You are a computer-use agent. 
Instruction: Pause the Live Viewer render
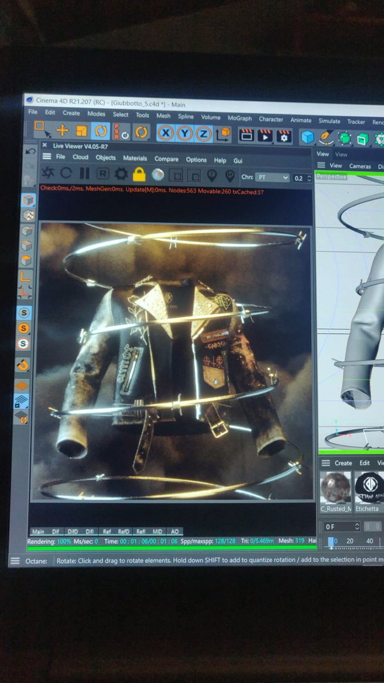tap(84, 174)
